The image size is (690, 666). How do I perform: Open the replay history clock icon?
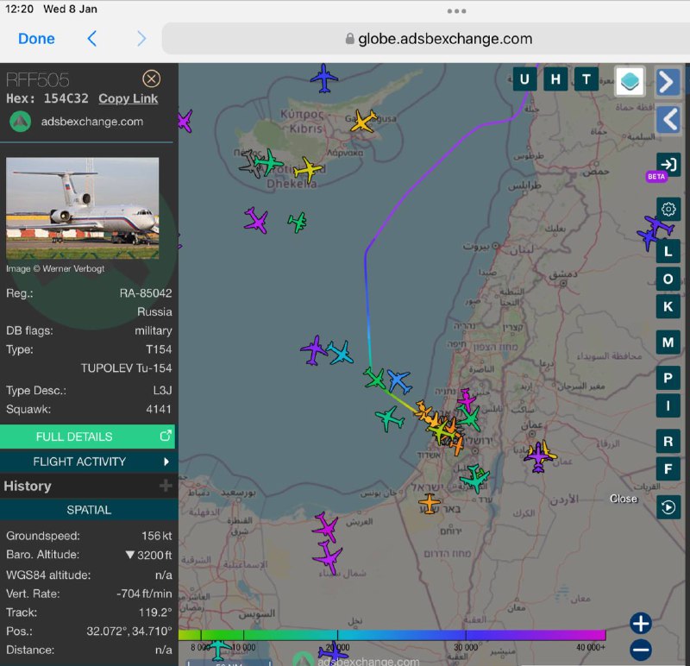[668, 507]
